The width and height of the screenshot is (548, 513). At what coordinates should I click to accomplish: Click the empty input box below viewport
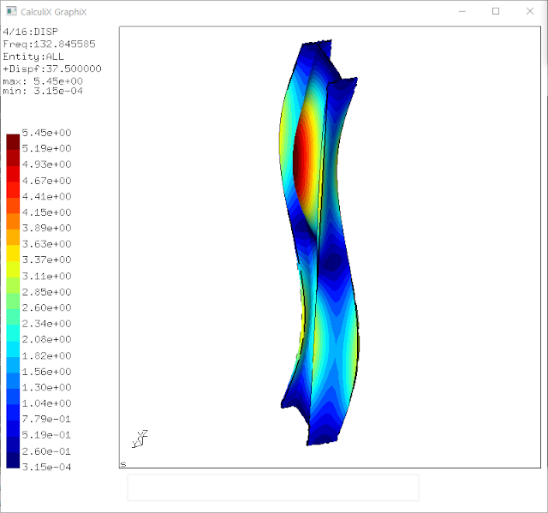click(273, 487)
